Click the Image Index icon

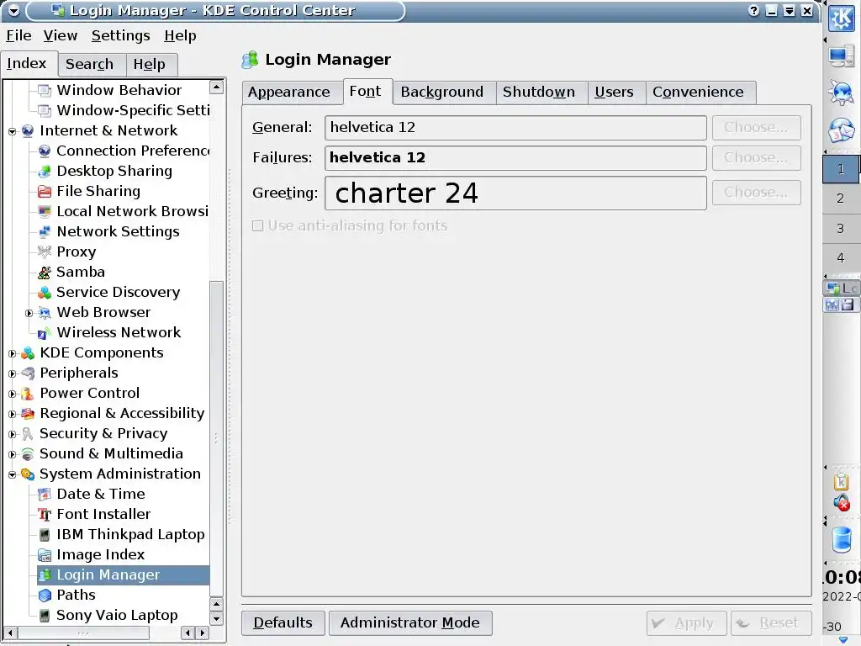(x=45, y=555)
